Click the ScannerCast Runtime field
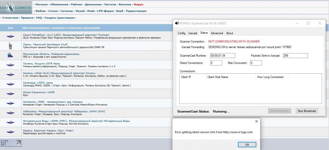The height and width of the screenshot is (150, 329). pos(222,56)
